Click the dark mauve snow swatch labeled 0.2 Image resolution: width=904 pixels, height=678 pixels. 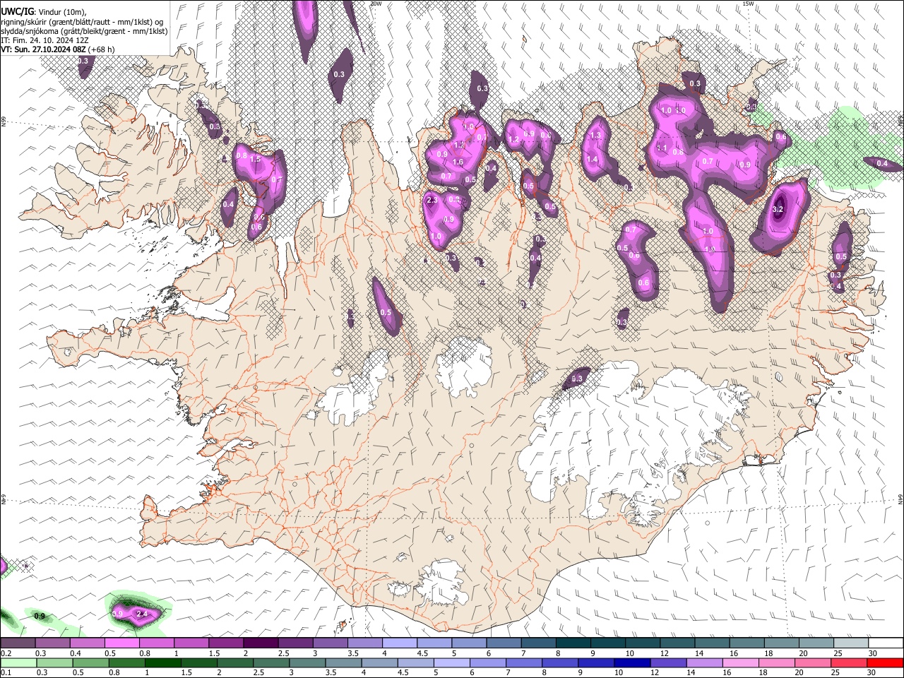click(x=17, y=643)
